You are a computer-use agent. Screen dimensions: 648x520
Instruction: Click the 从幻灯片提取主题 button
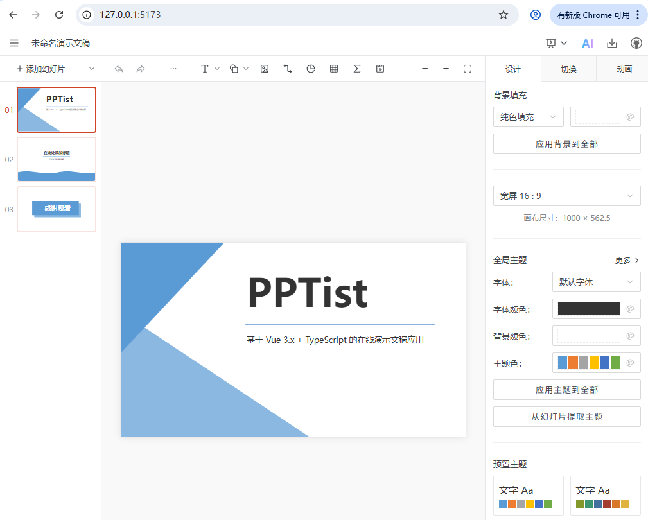566,417
